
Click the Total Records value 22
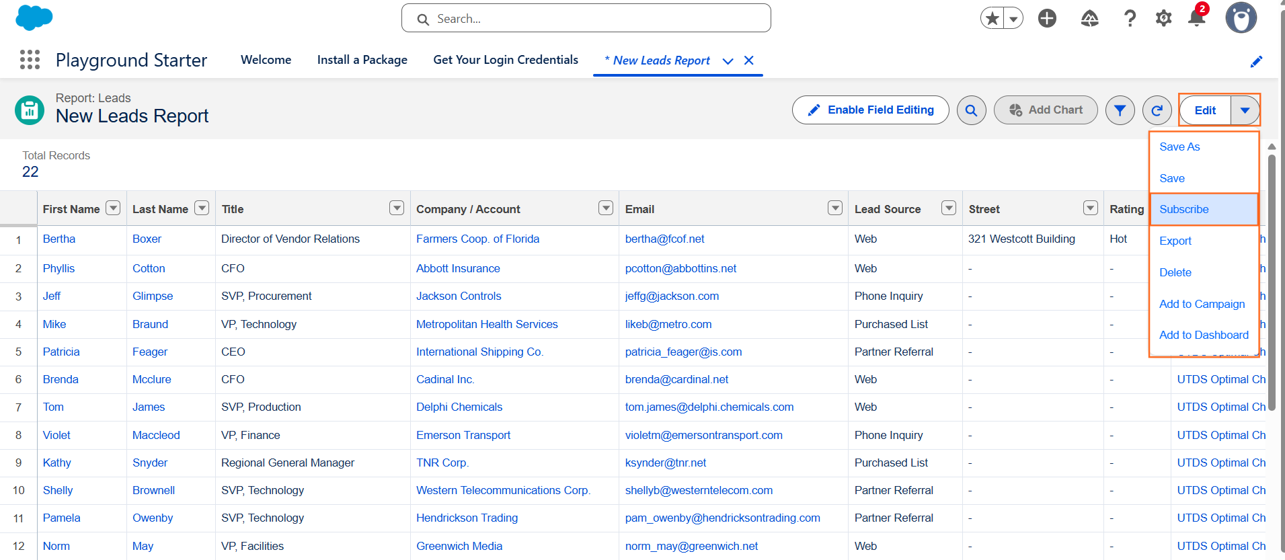point(30,171)
